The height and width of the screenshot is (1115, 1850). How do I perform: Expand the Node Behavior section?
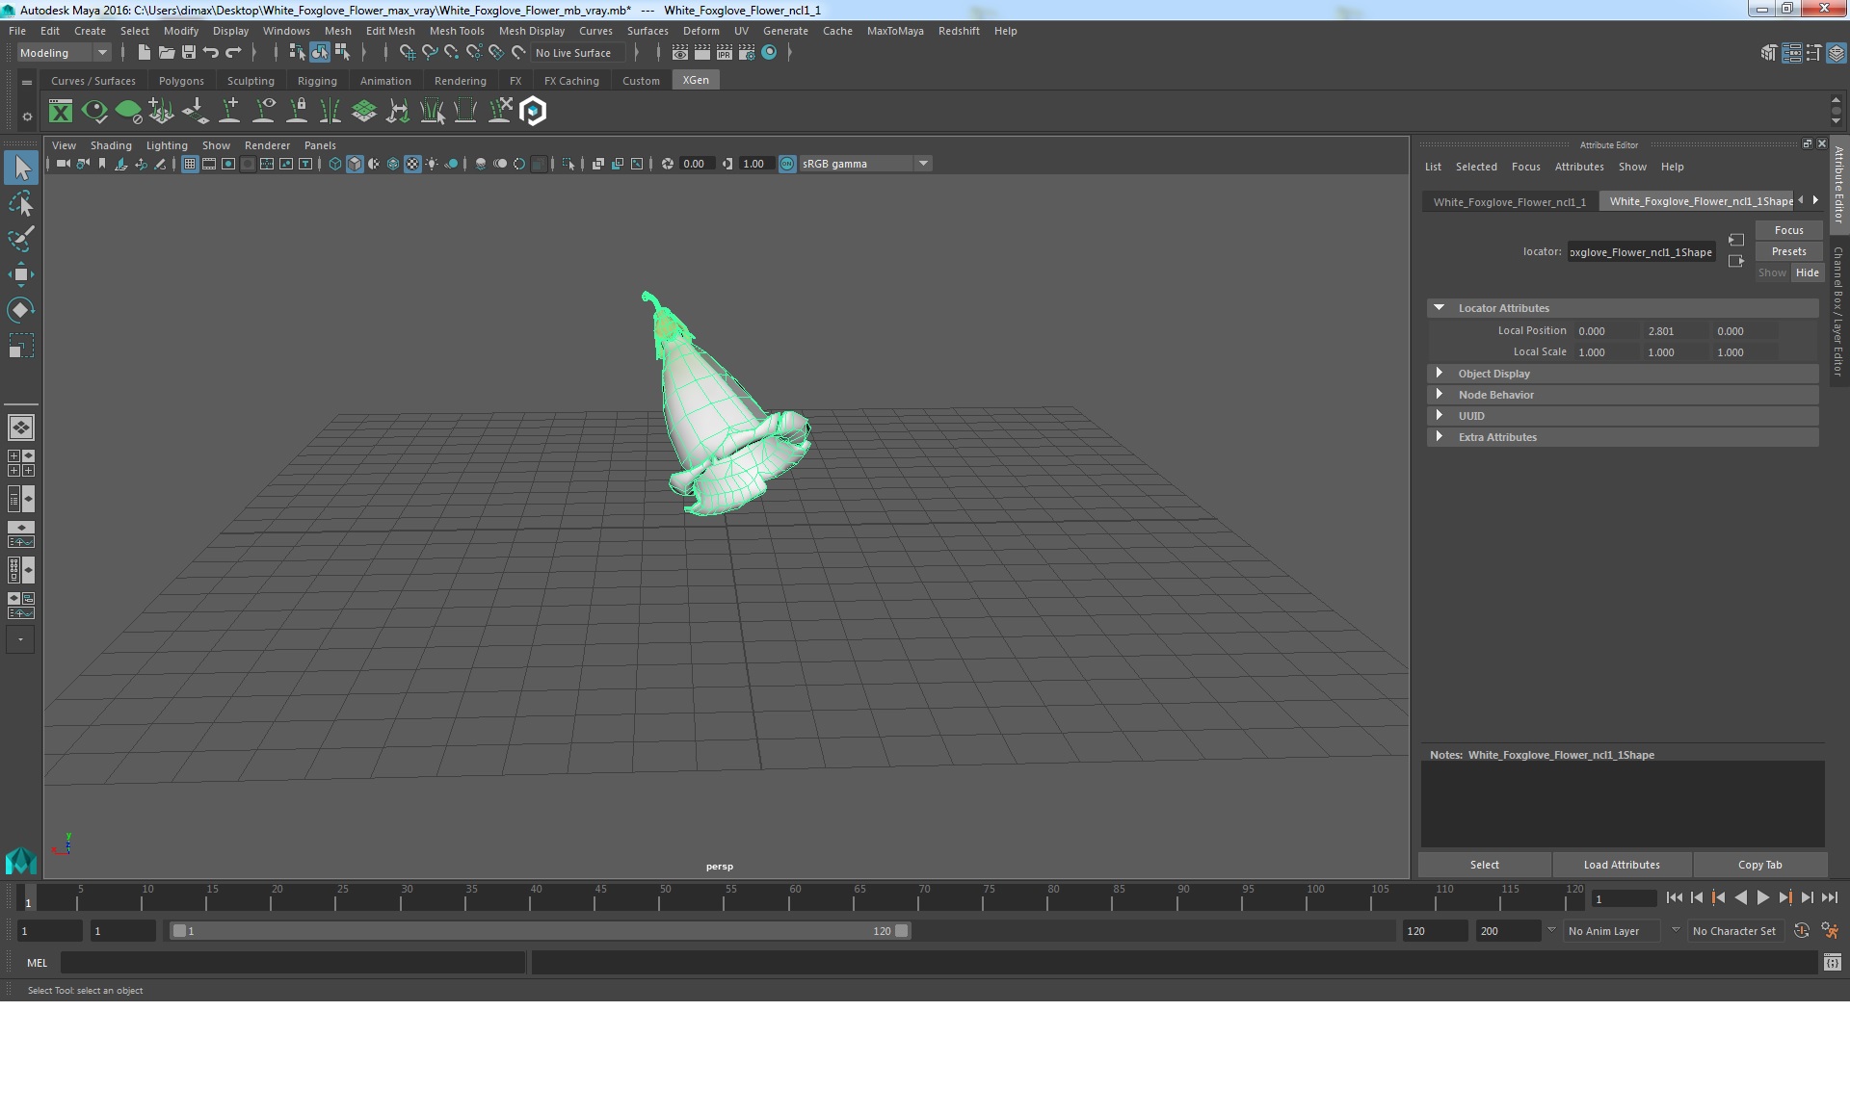click(1623, 395)
